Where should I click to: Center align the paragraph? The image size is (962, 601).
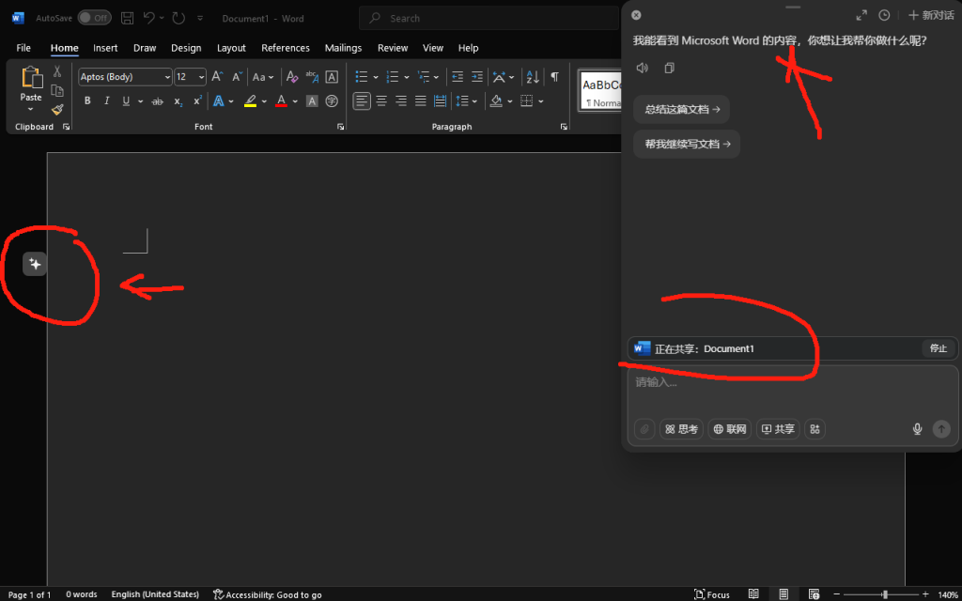(381, 101)
